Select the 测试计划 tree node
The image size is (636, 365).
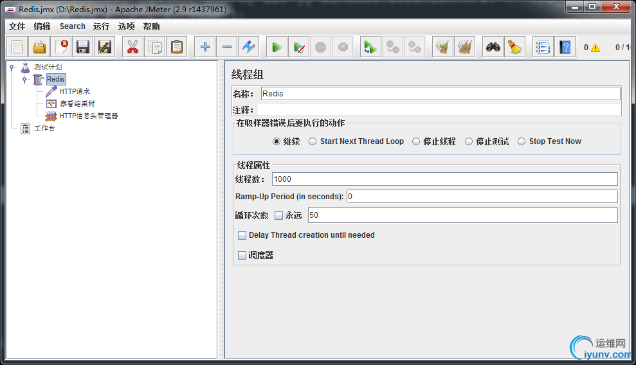(x=48, y=67)
